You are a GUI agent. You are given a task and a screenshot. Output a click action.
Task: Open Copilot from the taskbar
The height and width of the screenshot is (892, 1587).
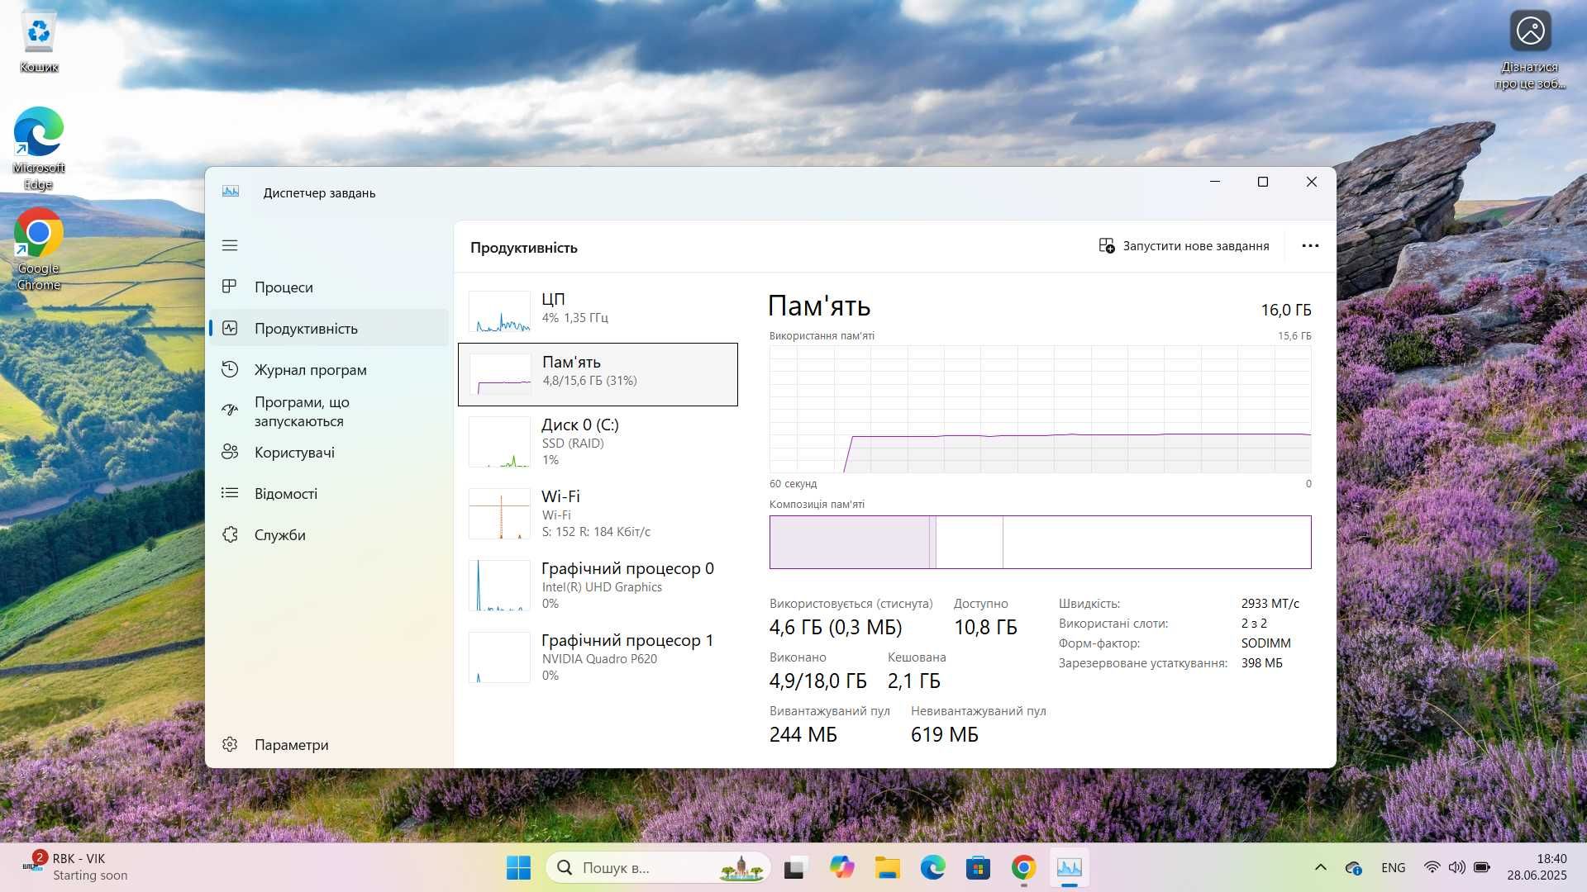pyautogui.click(x=841, y=868)
